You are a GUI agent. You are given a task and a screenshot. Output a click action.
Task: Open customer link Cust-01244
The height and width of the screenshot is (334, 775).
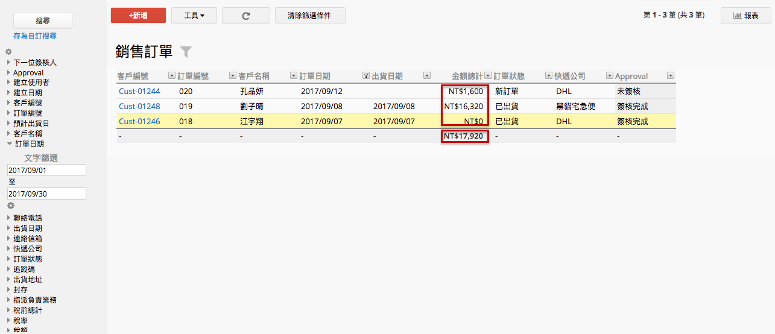139,91
